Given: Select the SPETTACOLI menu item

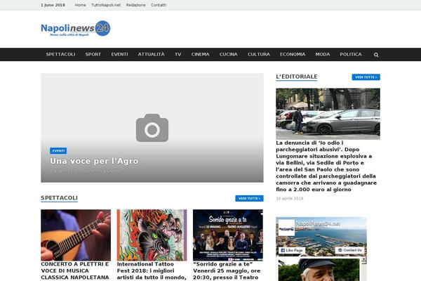Looking at the screenshot, I should click(60, 54).
